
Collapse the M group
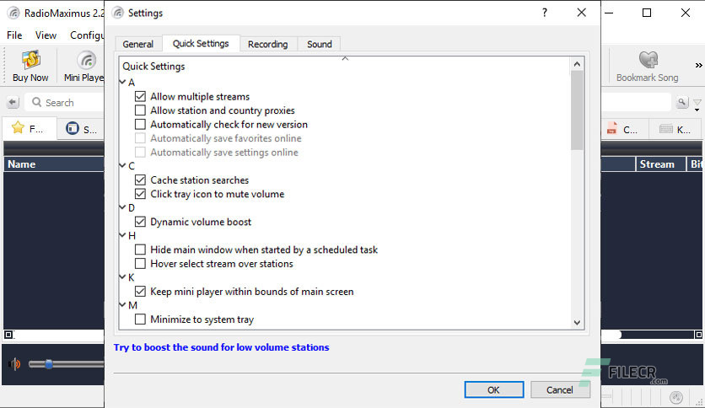[122, 305]
